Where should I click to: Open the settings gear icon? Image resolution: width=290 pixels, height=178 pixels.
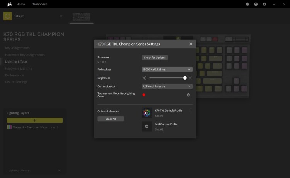point(264,4)
